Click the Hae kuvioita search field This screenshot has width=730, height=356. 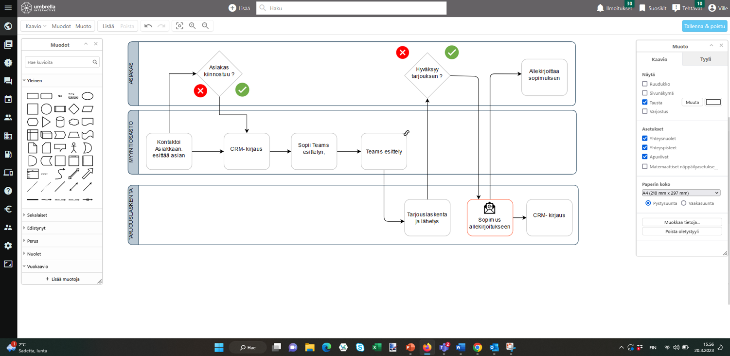[58, 62]
